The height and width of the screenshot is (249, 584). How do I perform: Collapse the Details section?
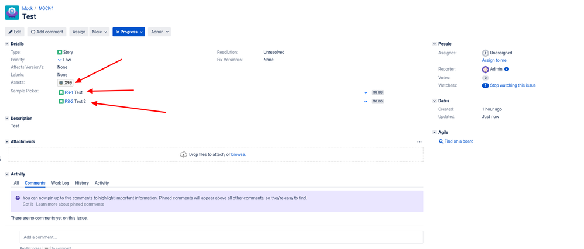point(7,44)
